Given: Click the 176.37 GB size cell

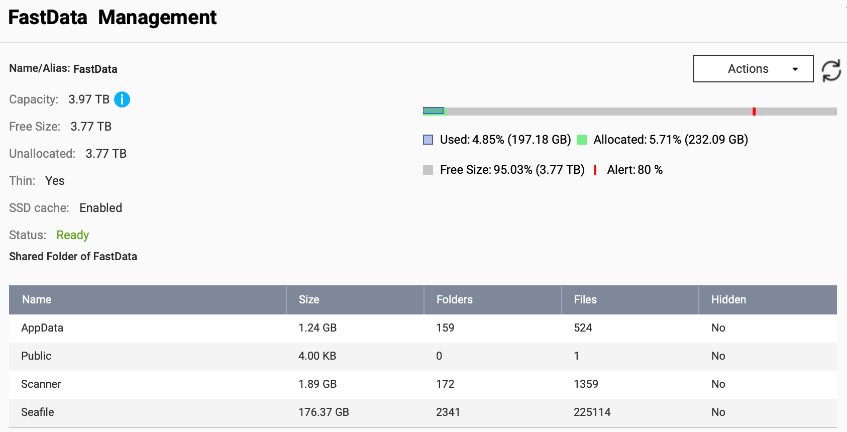Looking at the screenshot, I should (324, 412).
